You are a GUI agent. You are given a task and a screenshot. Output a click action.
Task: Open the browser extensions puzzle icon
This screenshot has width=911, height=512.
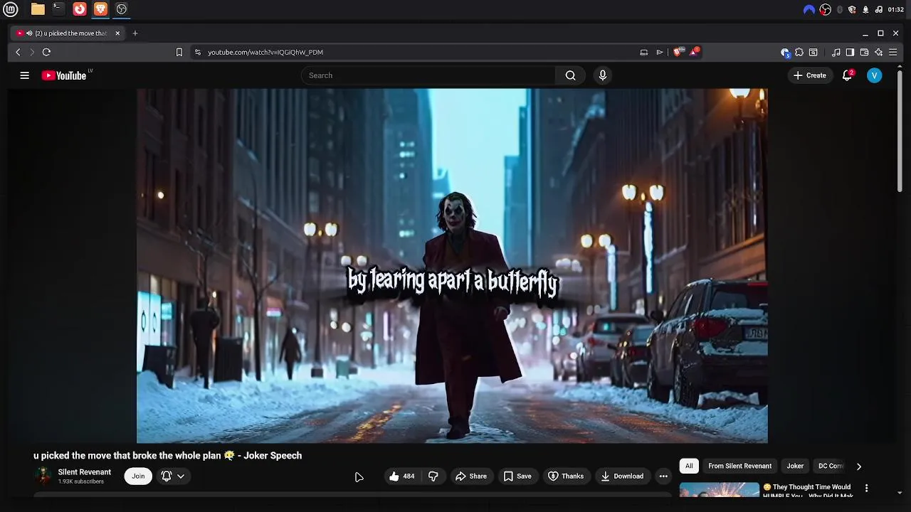pyautogui.click(x=799, y=52)
